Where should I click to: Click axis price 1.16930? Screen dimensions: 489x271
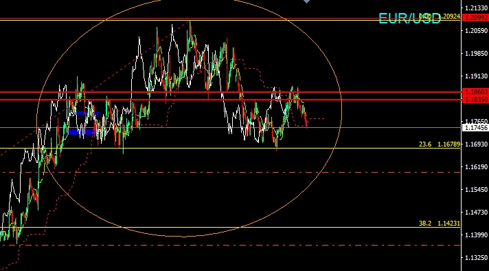tap(476, 144)
